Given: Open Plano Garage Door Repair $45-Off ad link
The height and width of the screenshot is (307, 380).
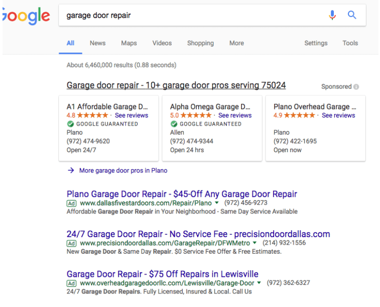Looking at the screenshot, I should 182,194.
